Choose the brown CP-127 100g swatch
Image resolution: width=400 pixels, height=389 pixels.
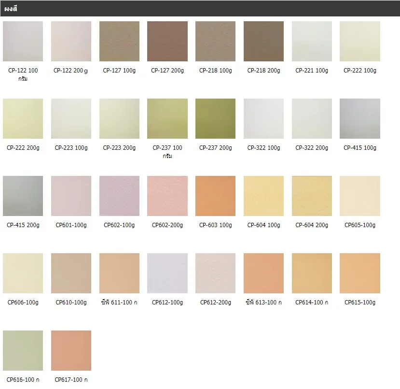click(119, 41)
